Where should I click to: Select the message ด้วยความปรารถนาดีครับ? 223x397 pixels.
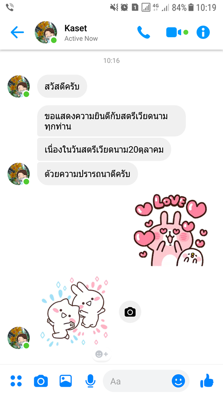point(87,174)
